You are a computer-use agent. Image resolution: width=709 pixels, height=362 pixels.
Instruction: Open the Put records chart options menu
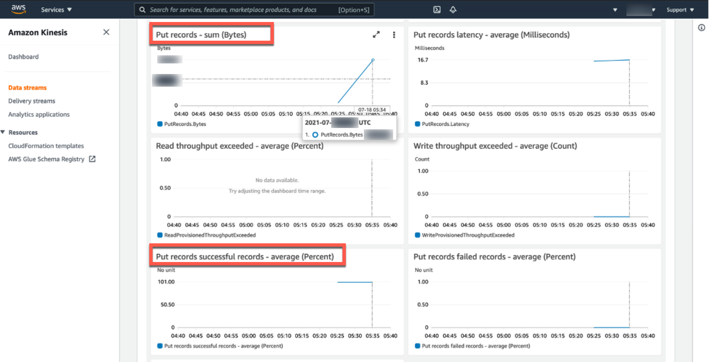394,35
